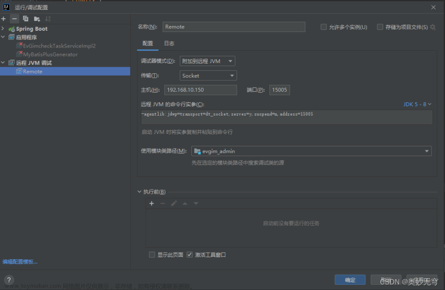Image resolution: width=445 pixels, height=290 pixels.
Task: Add a new run configuration
Action: [4, 19]
